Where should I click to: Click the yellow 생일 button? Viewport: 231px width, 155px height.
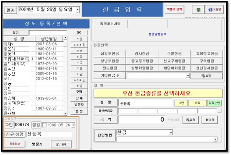(x=197, y=103)
